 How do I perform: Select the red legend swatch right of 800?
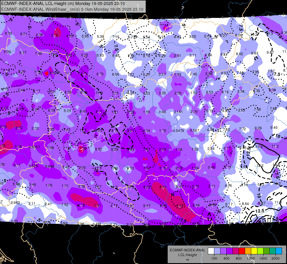[242, 251]
